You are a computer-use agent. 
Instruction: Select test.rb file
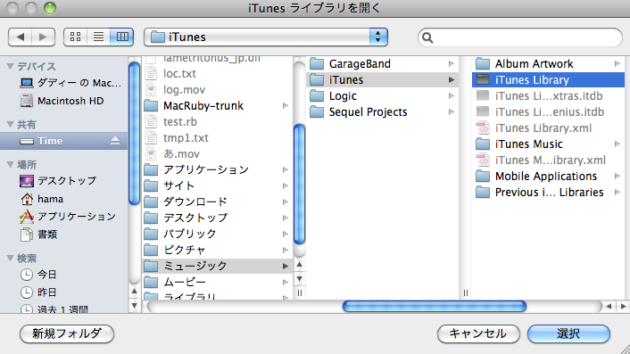pyautogui.click(x=218, y=122)
